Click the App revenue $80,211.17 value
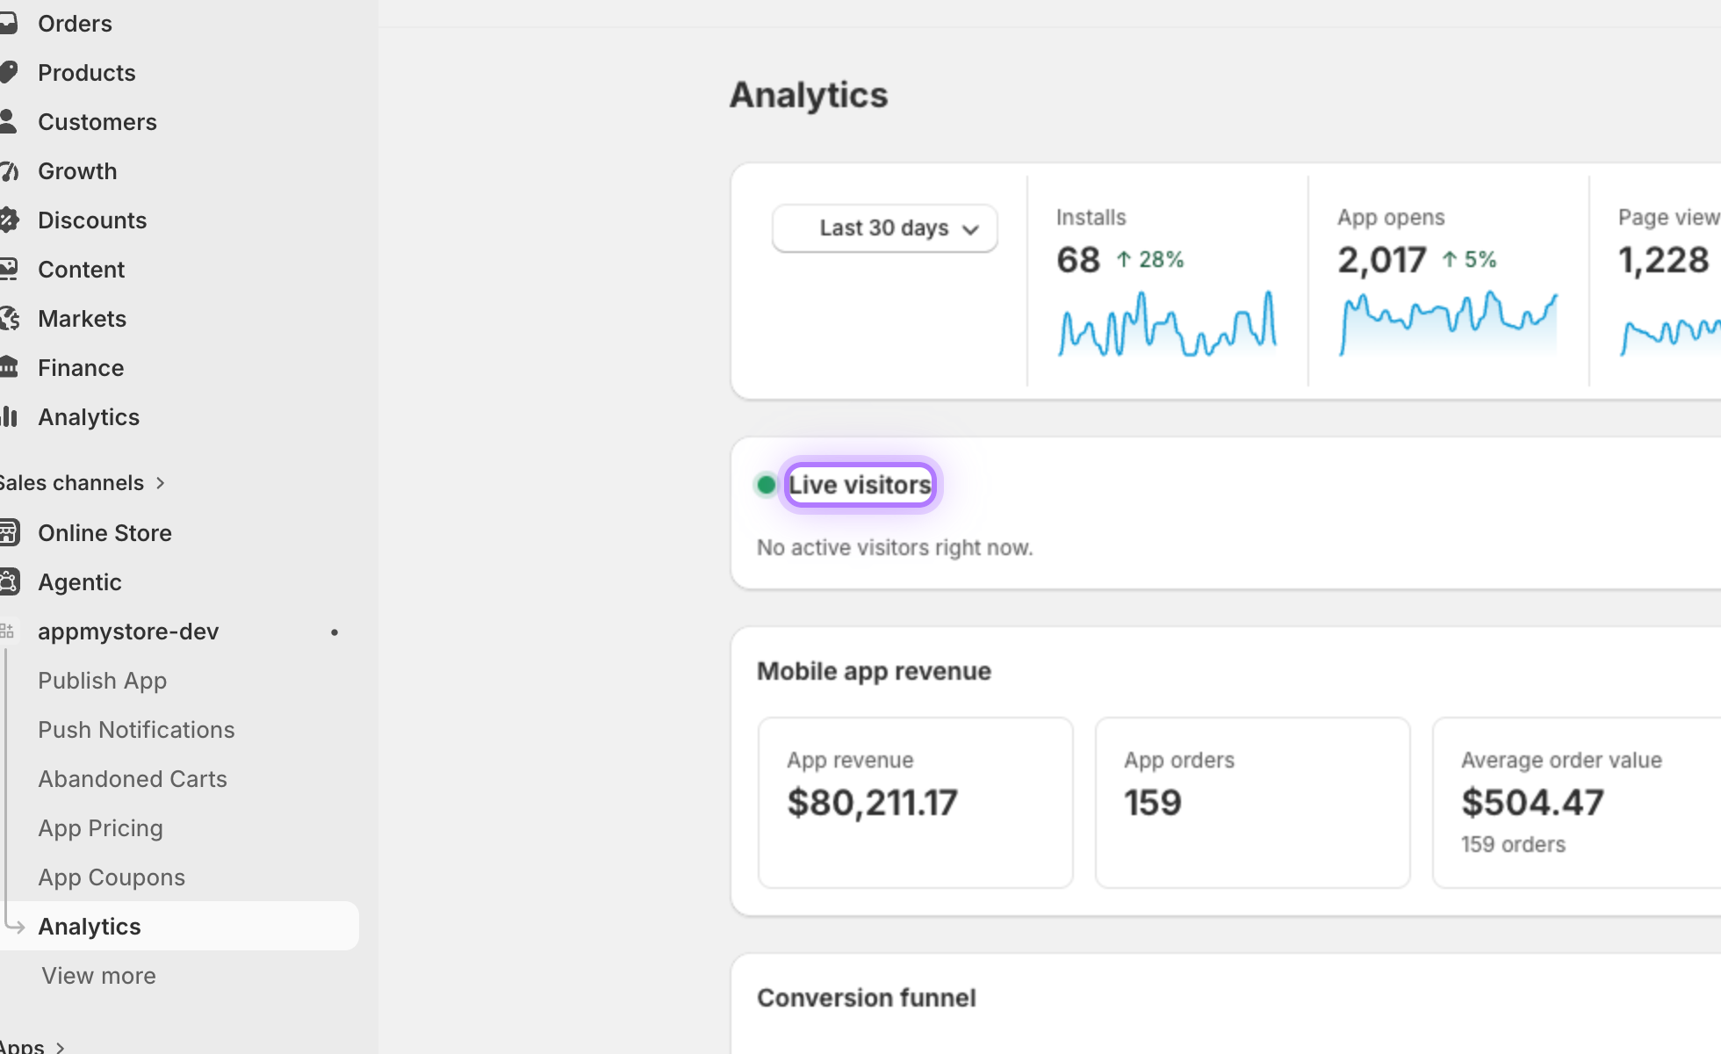Screen dimensions: 1721x1054 (872, 803)
